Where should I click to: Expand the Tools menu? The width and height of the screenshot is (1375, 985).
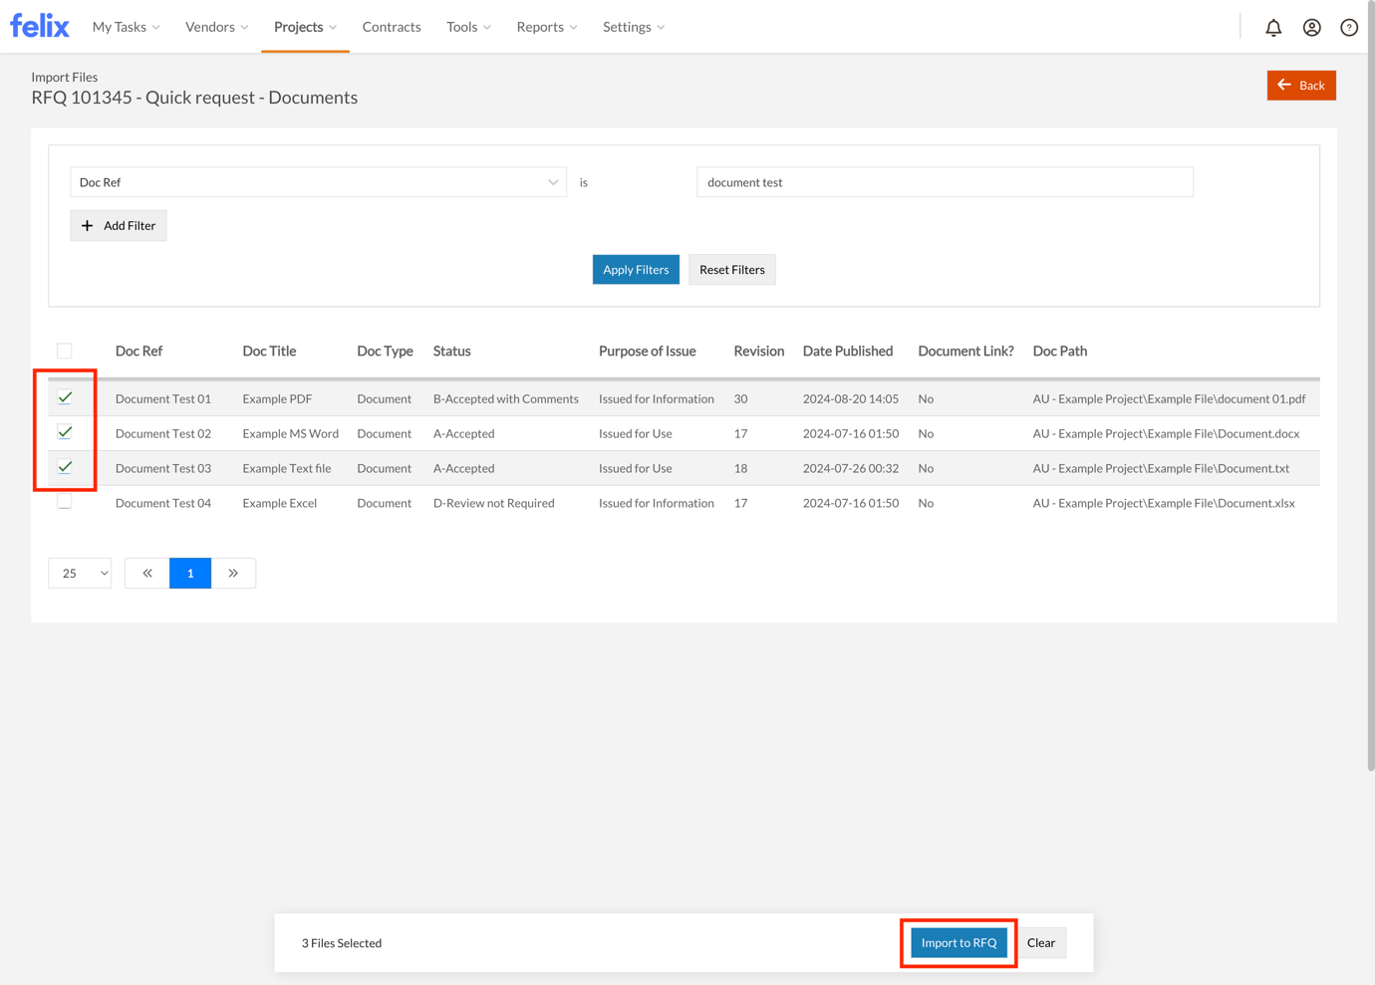[468, 27]
